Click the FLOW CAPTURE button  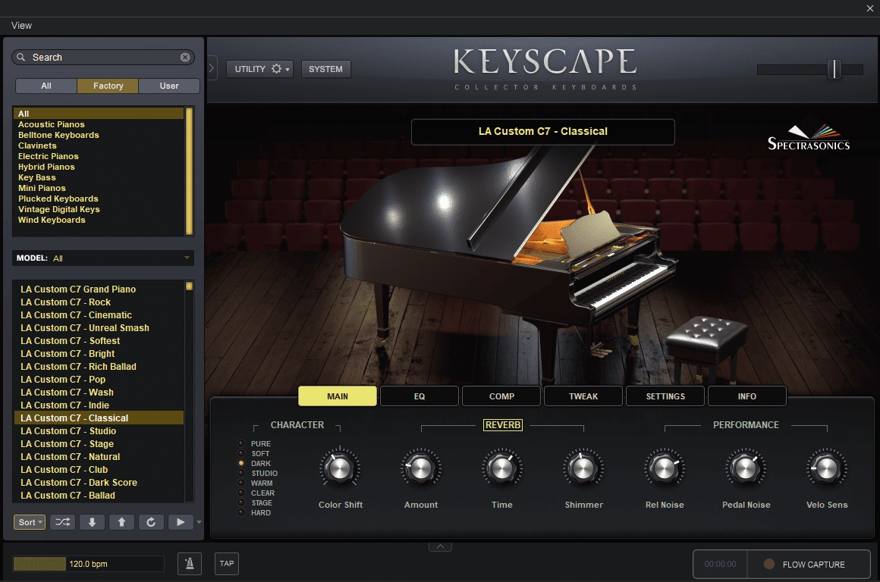[x=809, y=564]
